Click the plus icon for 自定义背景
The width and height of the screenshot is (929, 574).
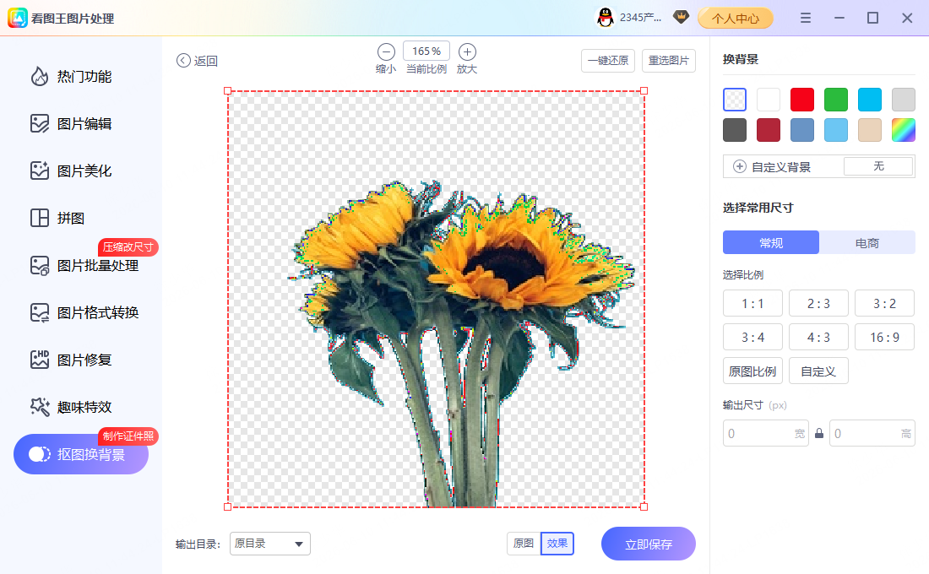point(740,166)
